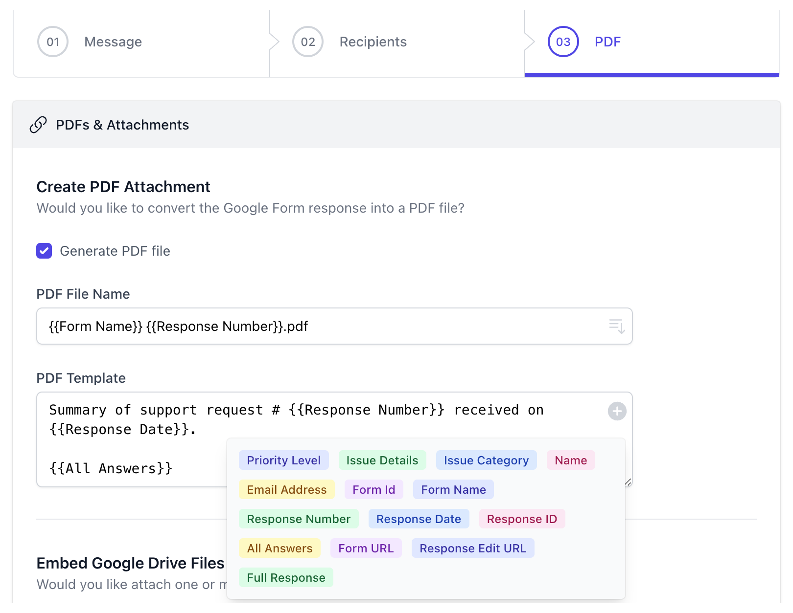Insert the Full Response placeholder

click(286, 577)
